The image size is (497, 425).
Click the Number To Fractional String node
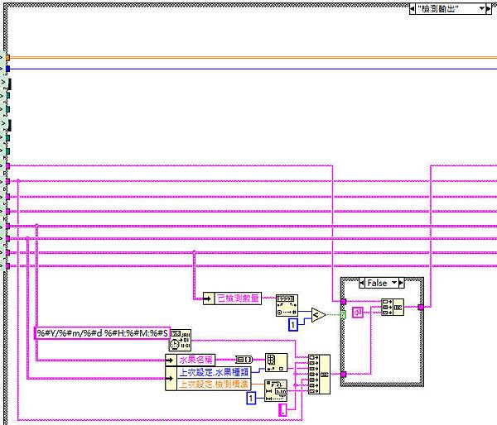[x=276, y=391]
